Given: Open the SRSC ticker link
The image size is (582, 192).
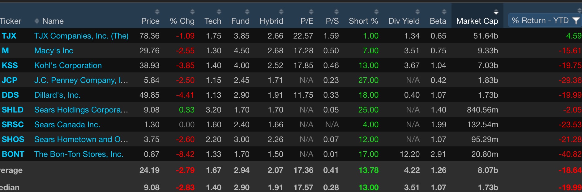Looking at the screenshot, I should (13, 125).
